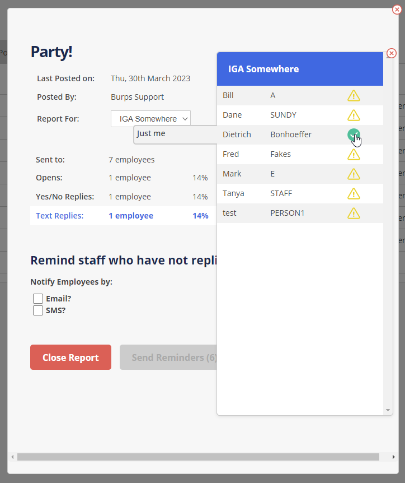Close the Party! report dialog

coord(397,10)
